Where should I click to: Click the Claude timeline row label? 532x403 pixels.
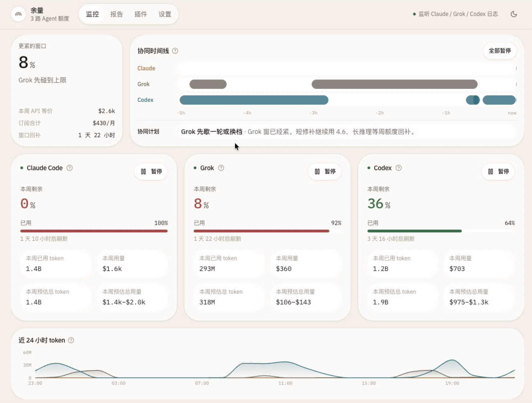(146, 68)
